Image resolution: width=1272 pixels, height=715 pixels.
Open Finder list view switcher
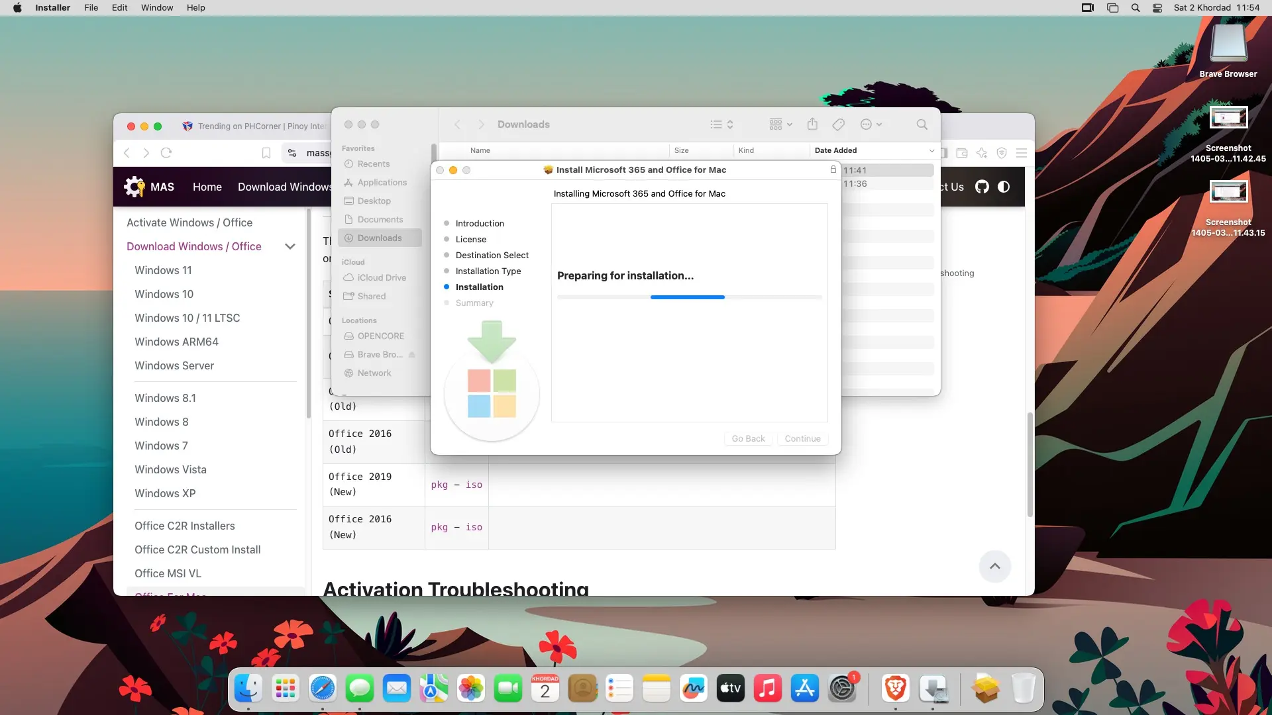(x=721, y=124)
